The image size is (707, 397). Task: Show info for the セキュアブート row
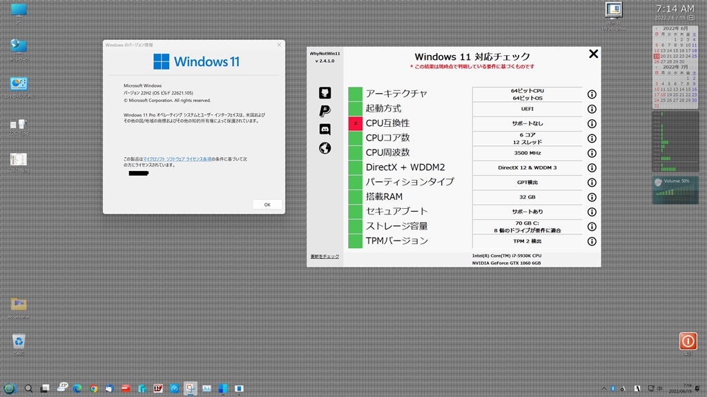(592, 212)
